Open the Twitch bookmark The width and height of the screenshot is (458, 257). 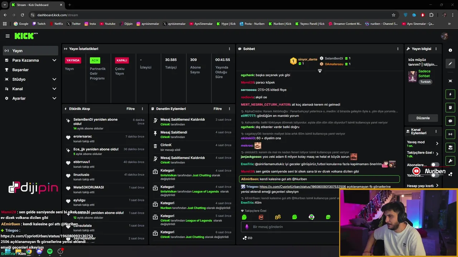tap(39, 24)
